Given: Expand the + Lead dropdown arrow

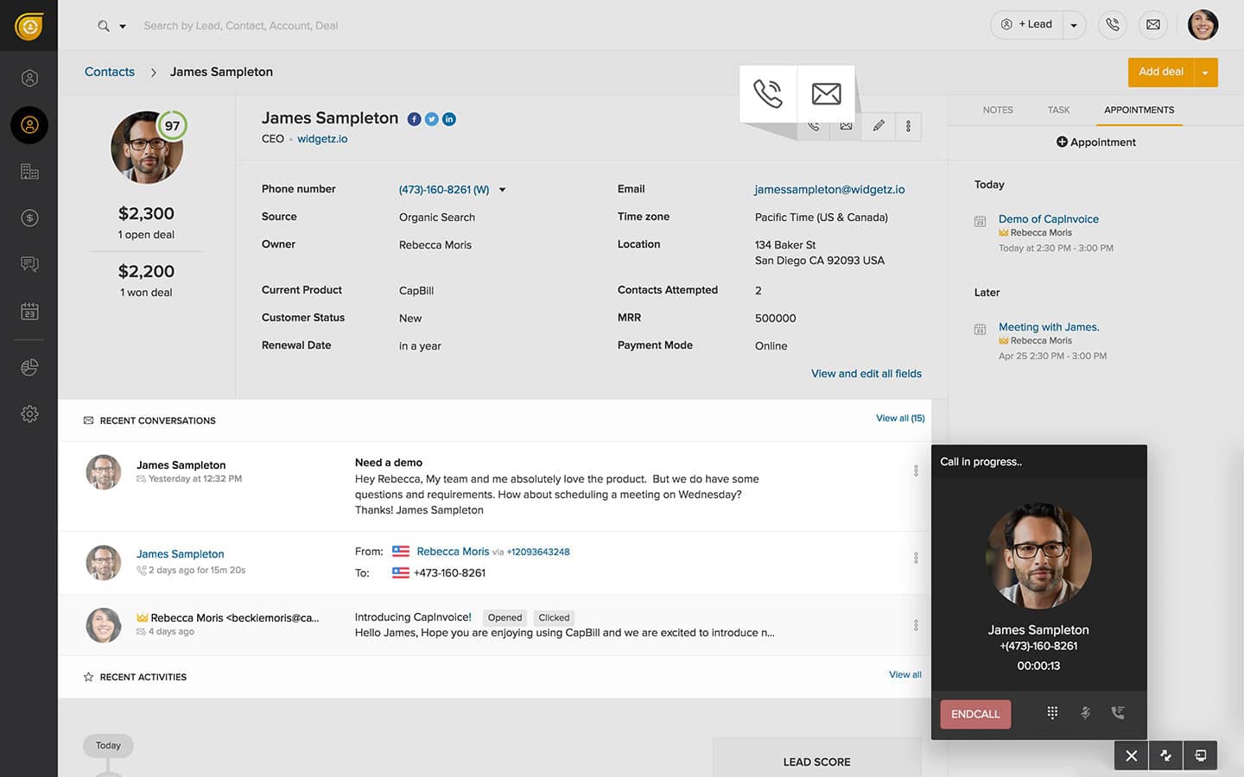Looking at the screenshot, I should [x=1074, y=25].
